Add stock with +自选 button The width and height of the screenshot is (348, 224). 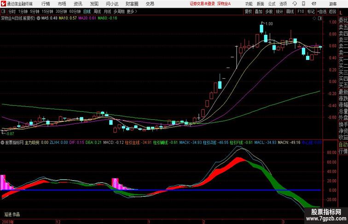pyautogui.click(x=322, y=11)
